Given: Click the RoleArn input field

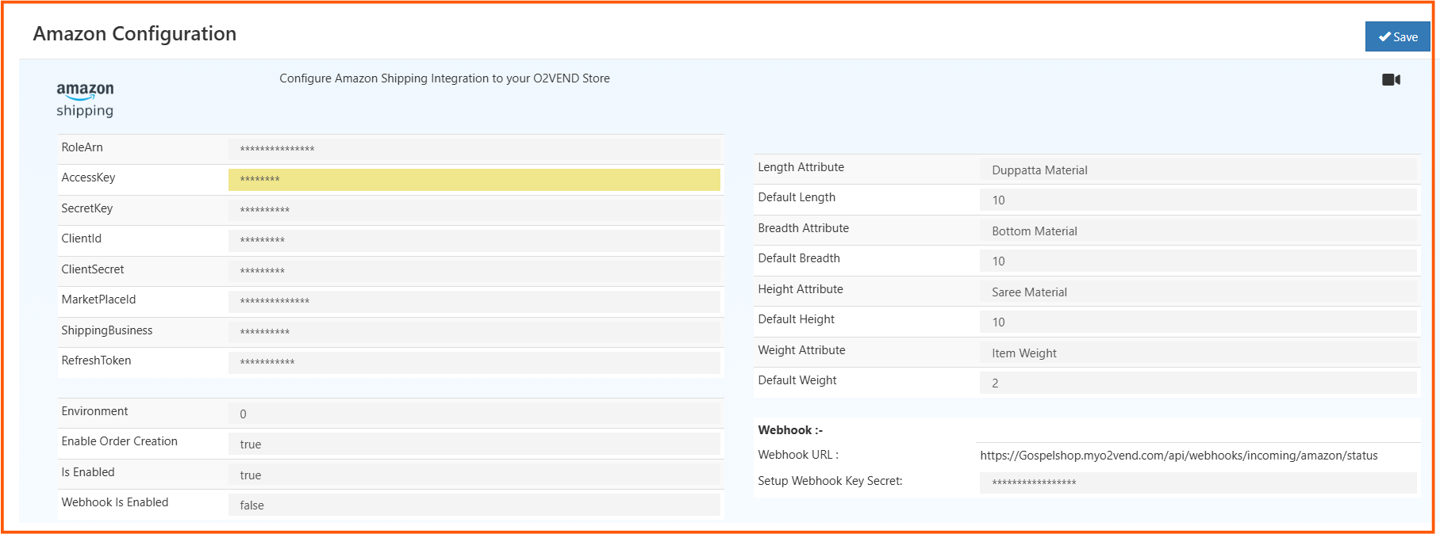Looking at the screenshot, I should pyautogui.click(x=474, y=149).
